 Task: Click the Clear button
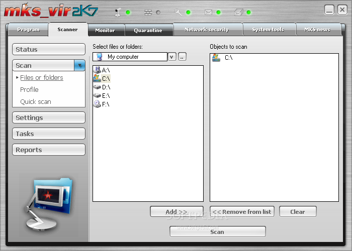(298, 211)
